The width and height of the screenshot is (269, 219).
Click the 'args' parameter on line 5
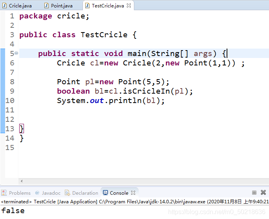click(203, 54)
